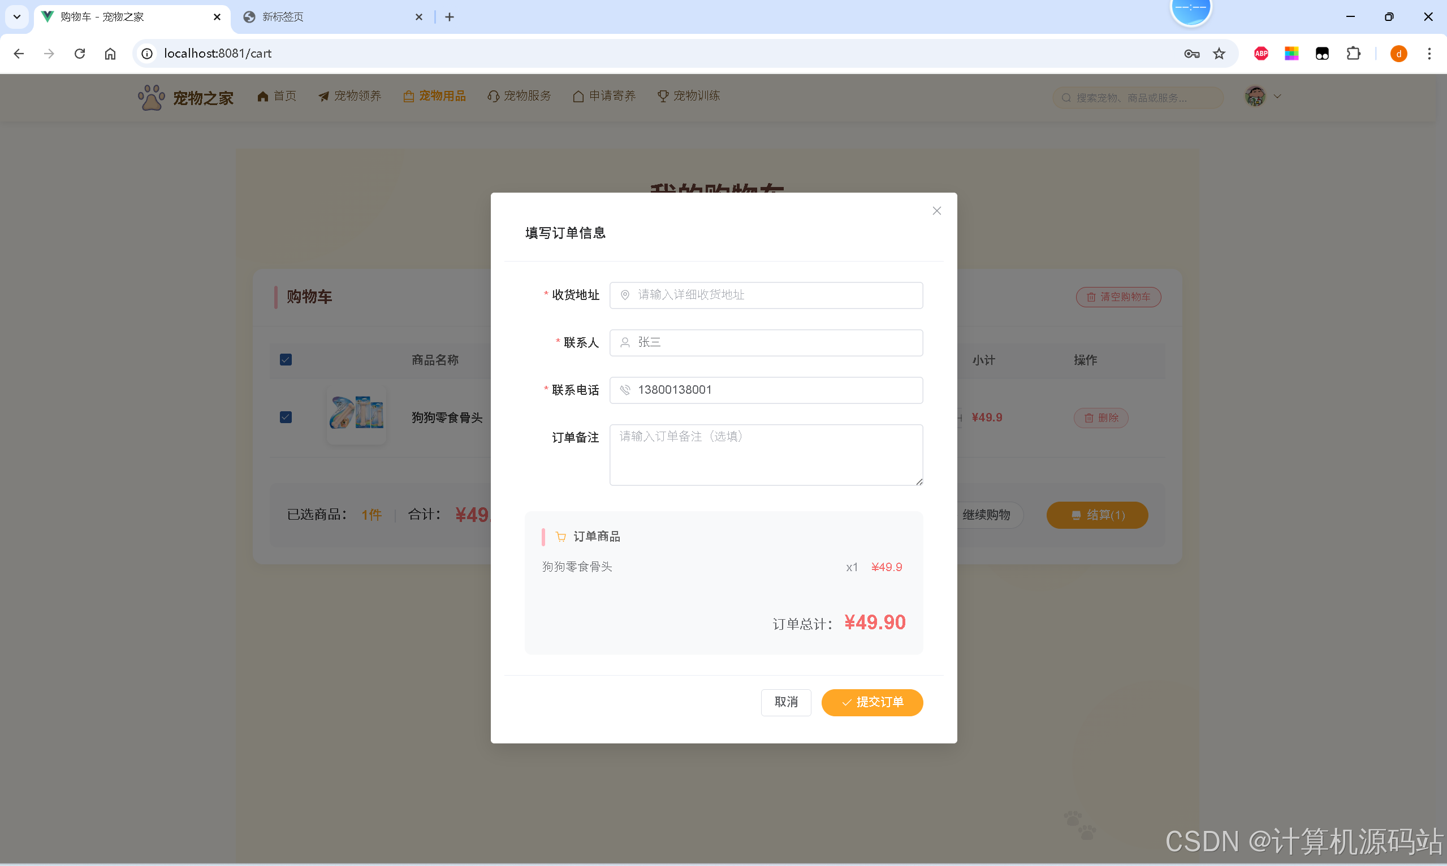This screenshot has height=866, width=1447.
Task: Reload the page with the refresh icon
Action: coord(79,54)
